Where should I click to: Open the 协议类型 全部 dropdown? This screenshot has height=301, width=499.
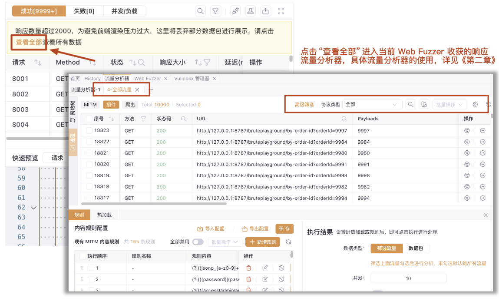tap(372, 104)
